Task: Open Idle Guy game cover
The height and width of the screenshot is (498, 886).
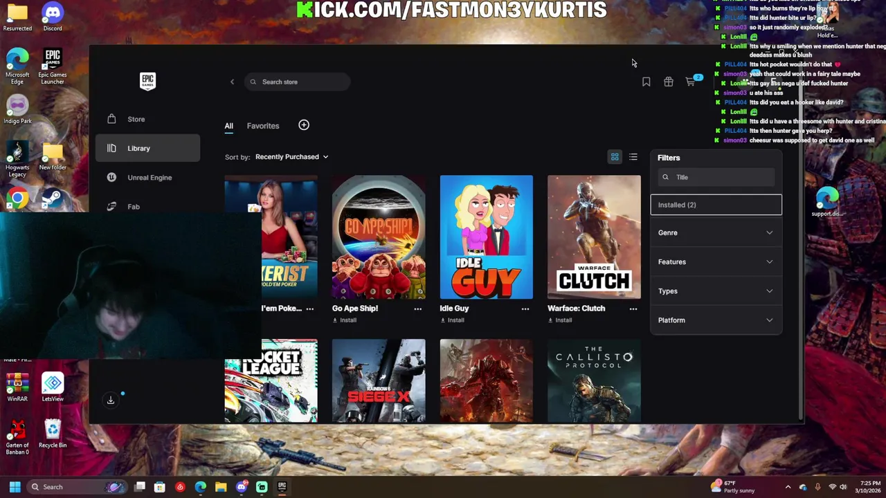Action: click(x=486, y=237)
